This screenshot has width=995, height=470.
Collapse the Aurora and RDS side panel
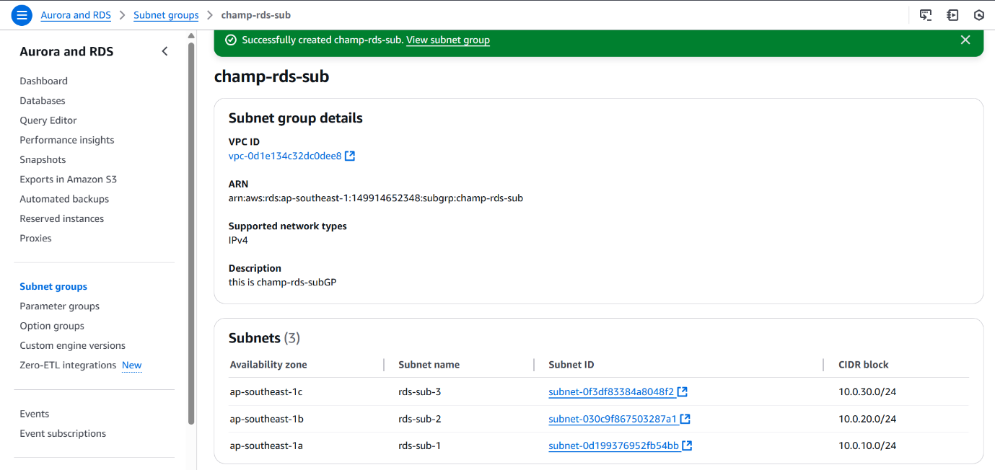165,51
